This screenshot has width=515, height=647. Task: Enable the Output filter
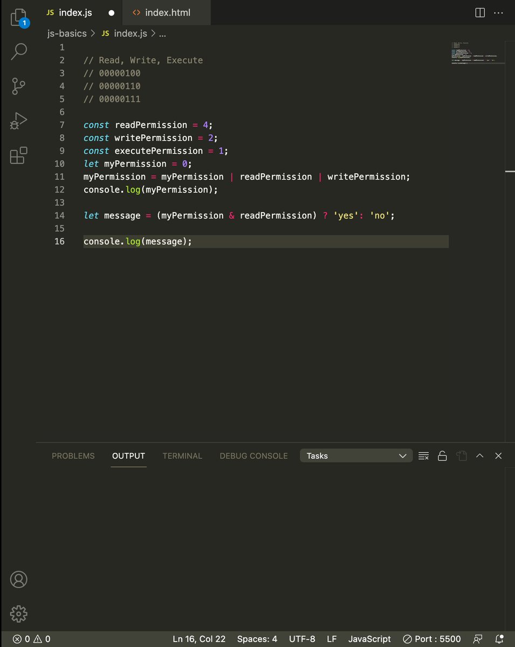(461, 456)
